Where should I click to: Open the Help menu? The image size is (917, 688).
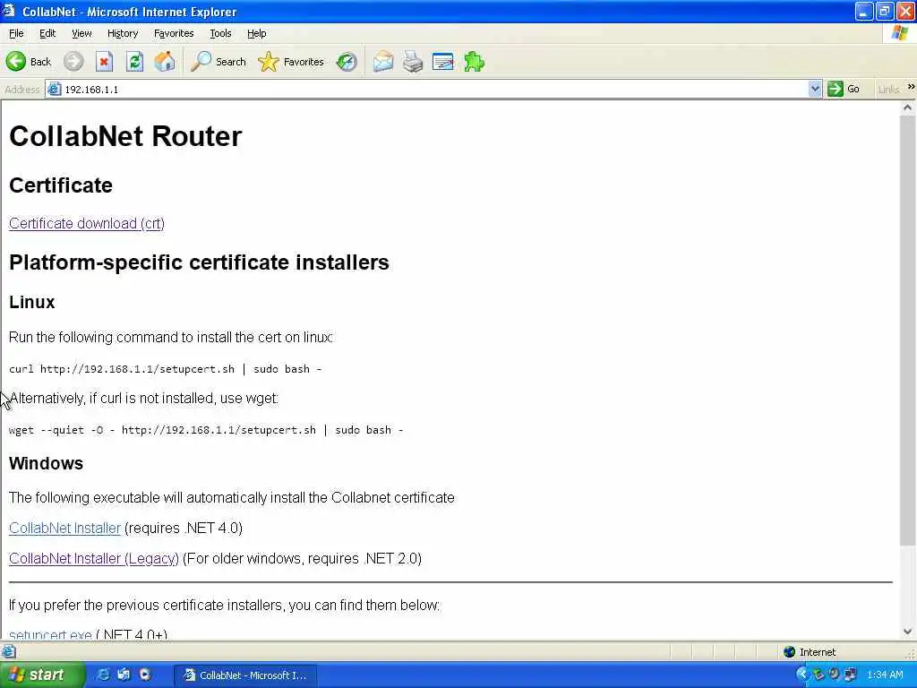coord(257,33)
